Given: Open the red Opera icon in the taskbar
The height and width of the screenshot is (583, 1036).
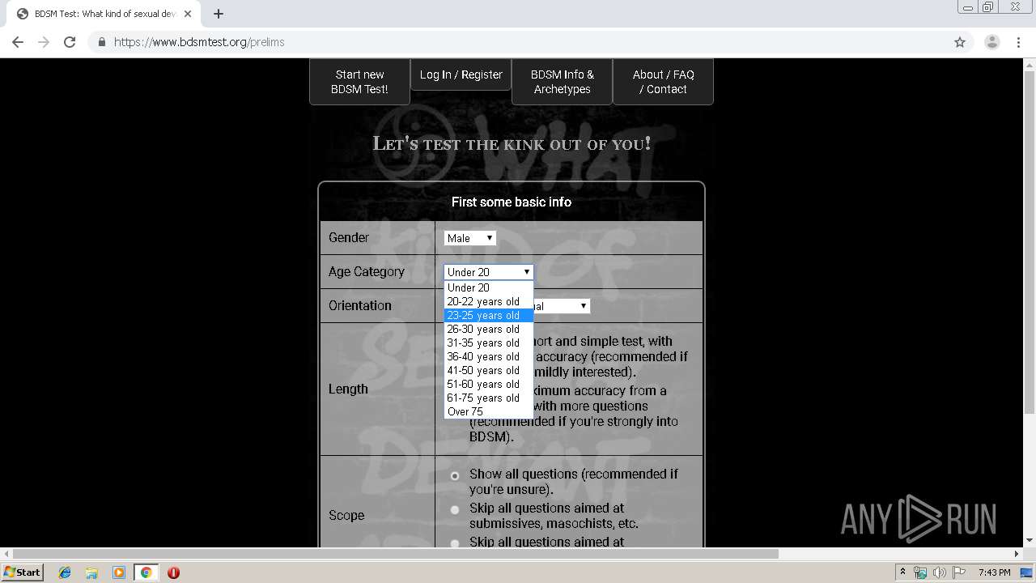Looking at the screenshot, I should click(173, 572).
